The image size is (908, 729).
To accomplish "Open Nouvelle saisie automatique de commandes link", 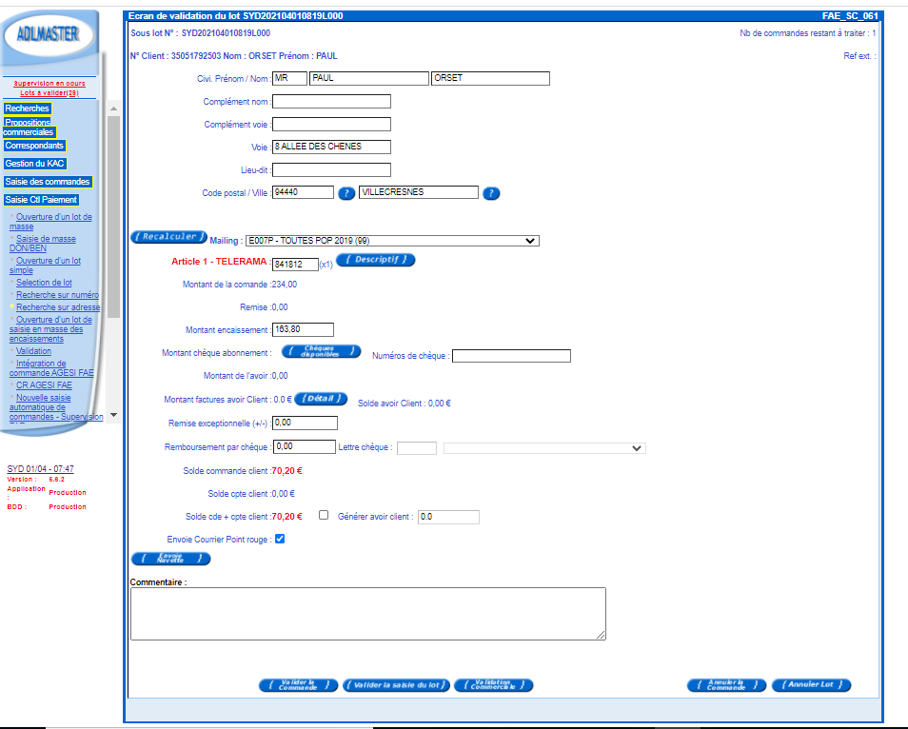I will click(56, 407).
